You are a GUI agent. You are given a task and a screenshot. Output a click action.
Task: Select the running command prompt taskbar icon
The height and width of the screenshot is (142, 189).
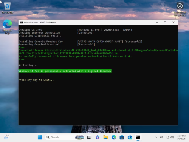(x=138, y=137)
